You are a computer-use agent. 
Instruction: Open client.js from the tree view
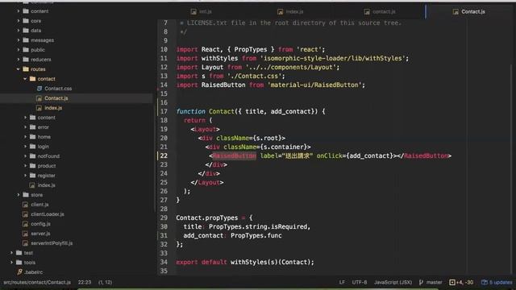[40, 205]
